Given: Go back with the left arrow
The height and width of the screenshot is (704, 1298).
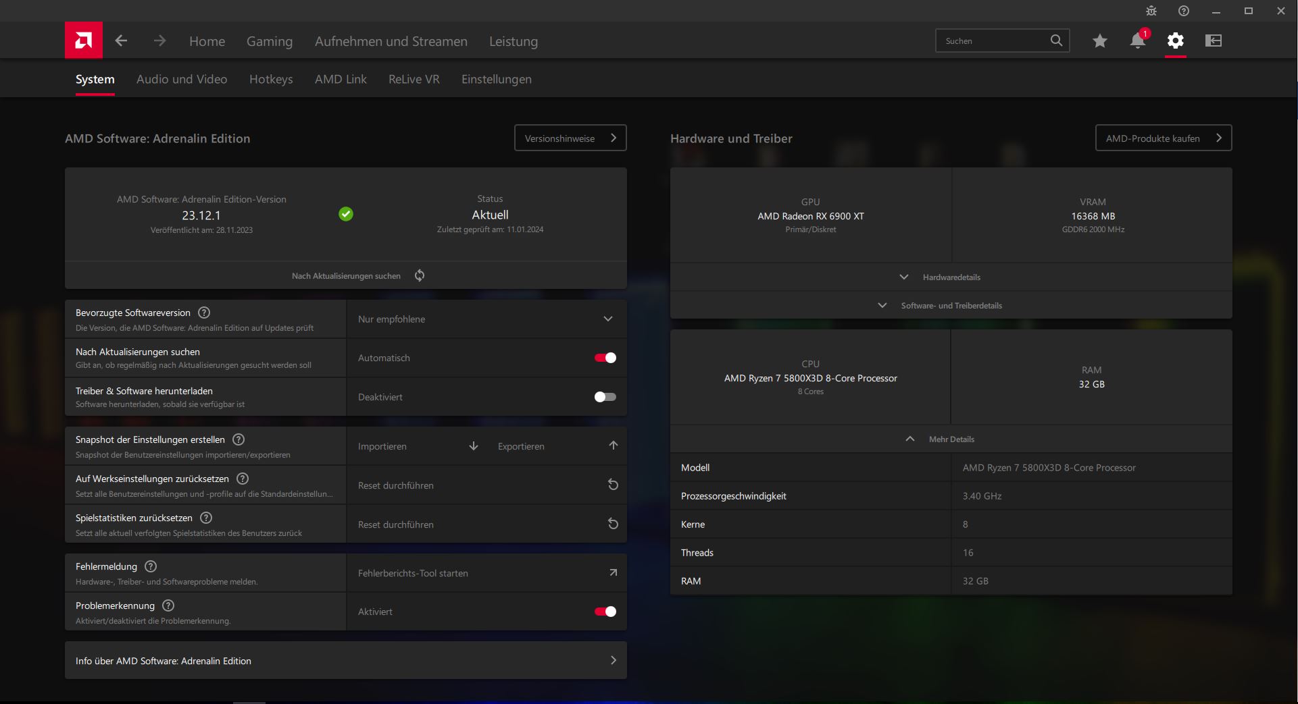Looking at the screenshot, I should point(122,40).
